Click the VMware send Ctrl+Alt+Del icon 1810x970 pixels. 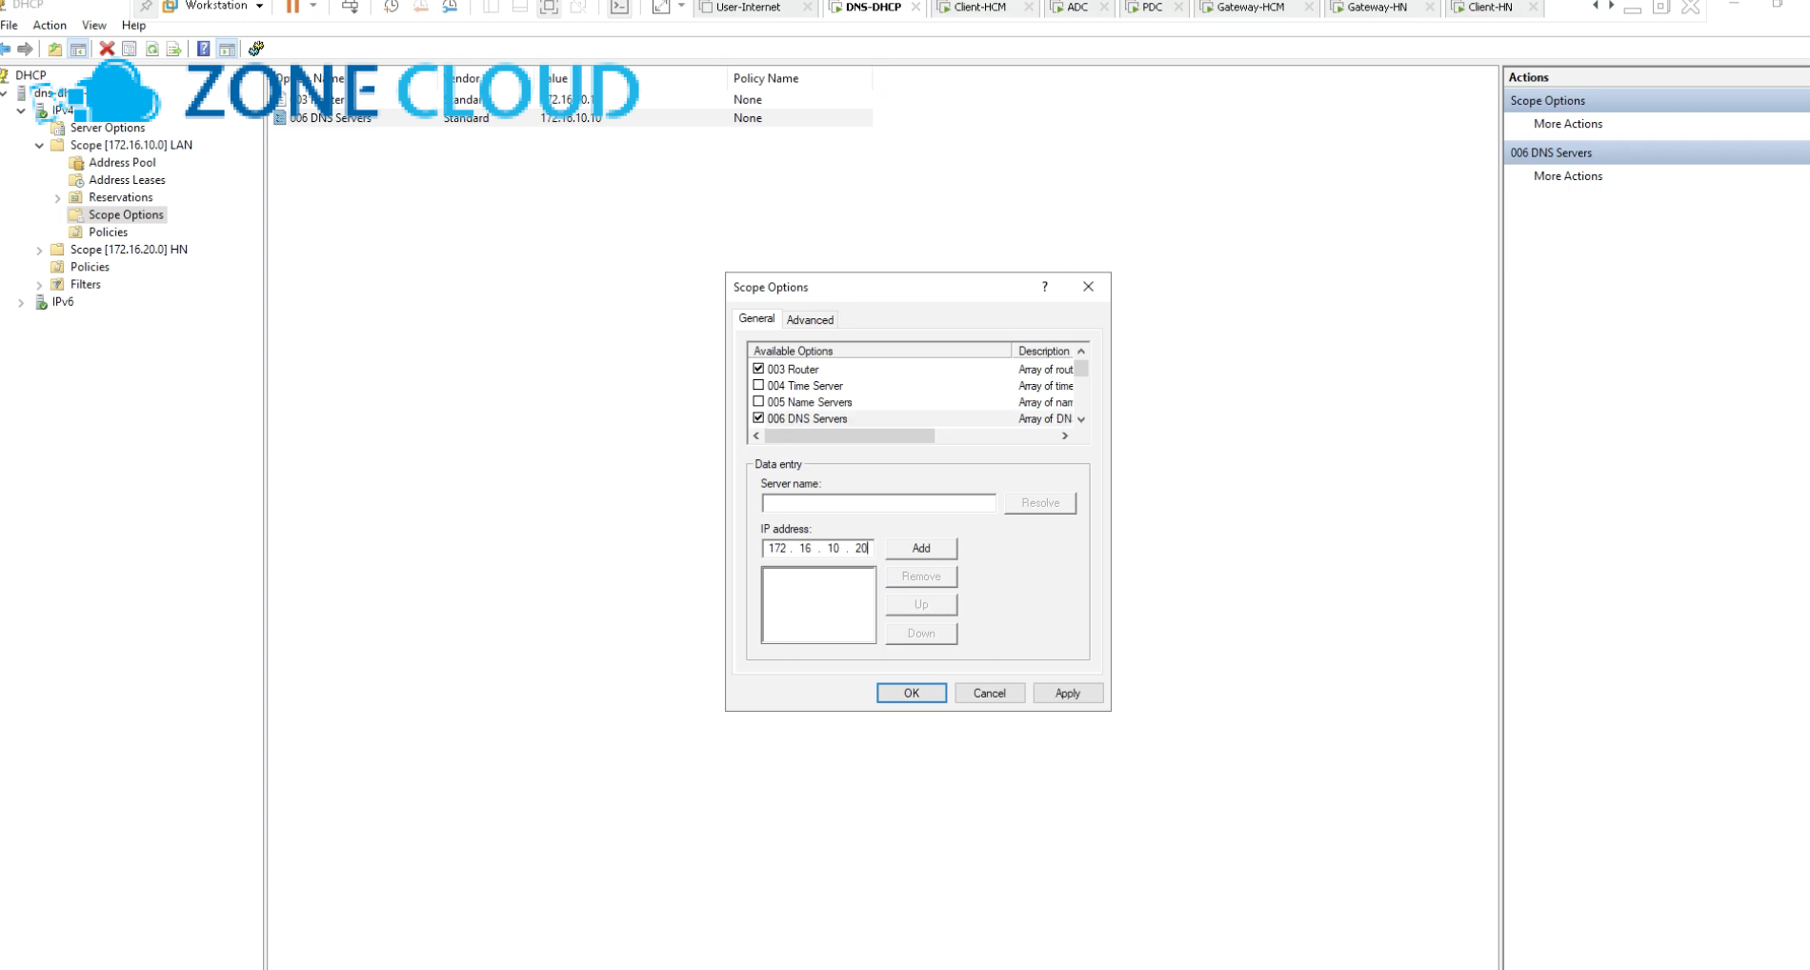(351, 7)
